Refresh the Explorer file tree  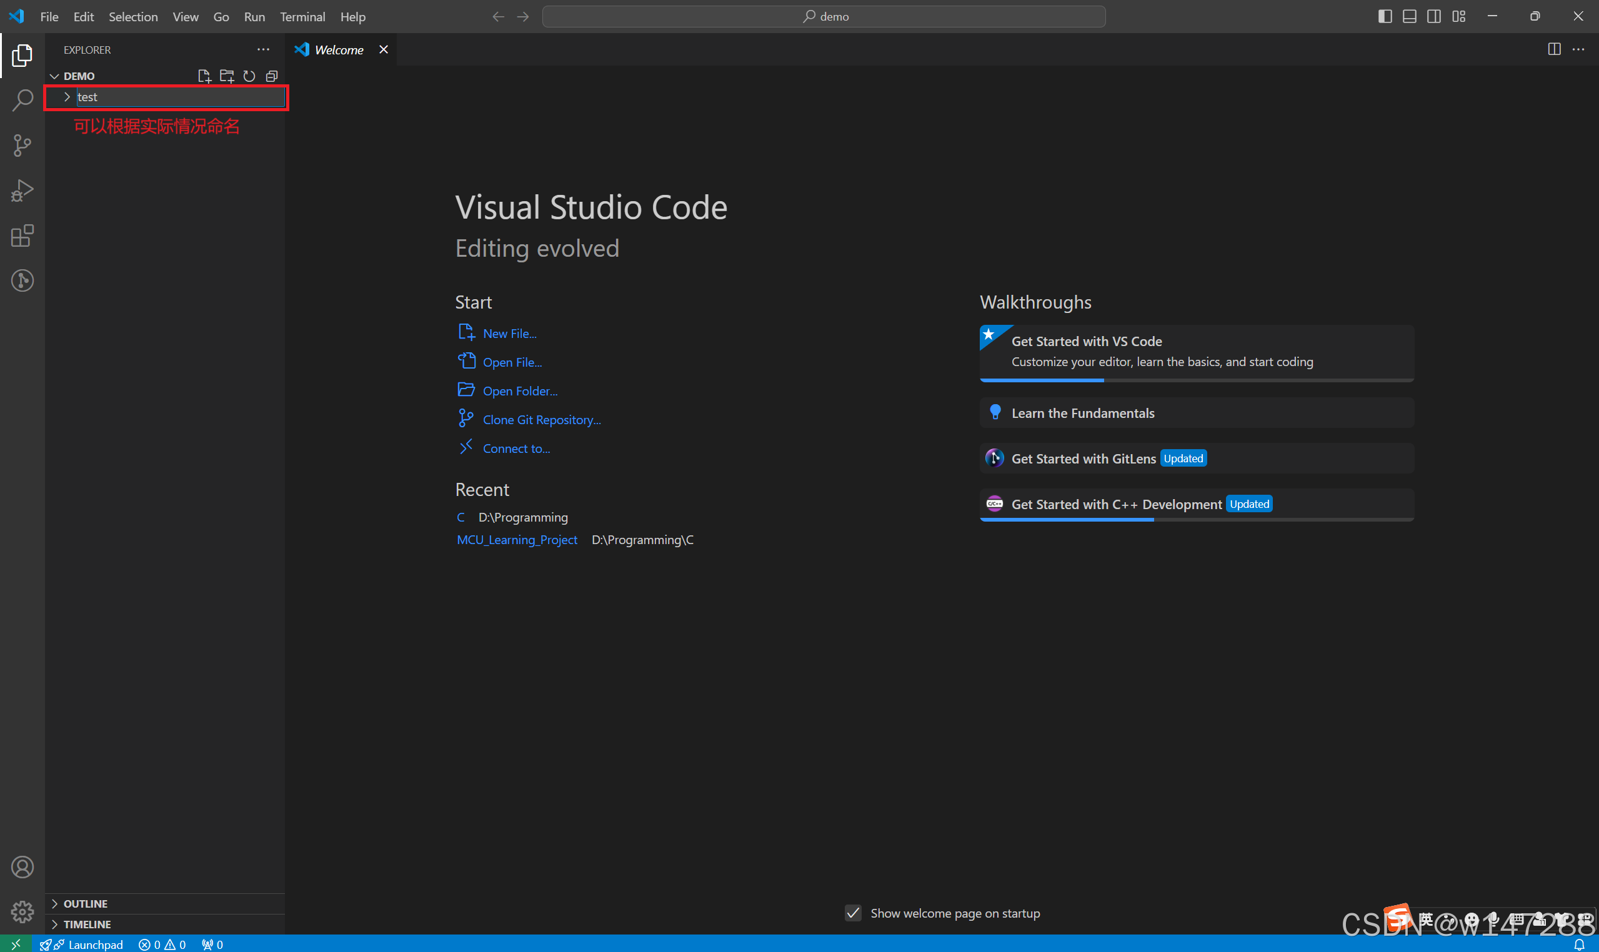click(x=249, y=76)
